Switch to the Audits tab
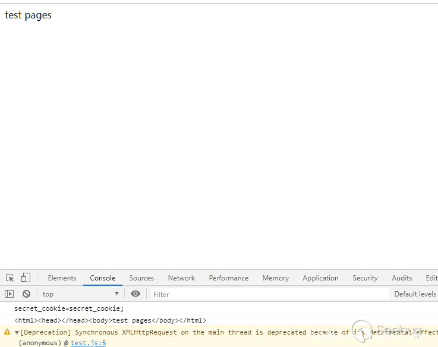438x347 pixels. (402, 278)
